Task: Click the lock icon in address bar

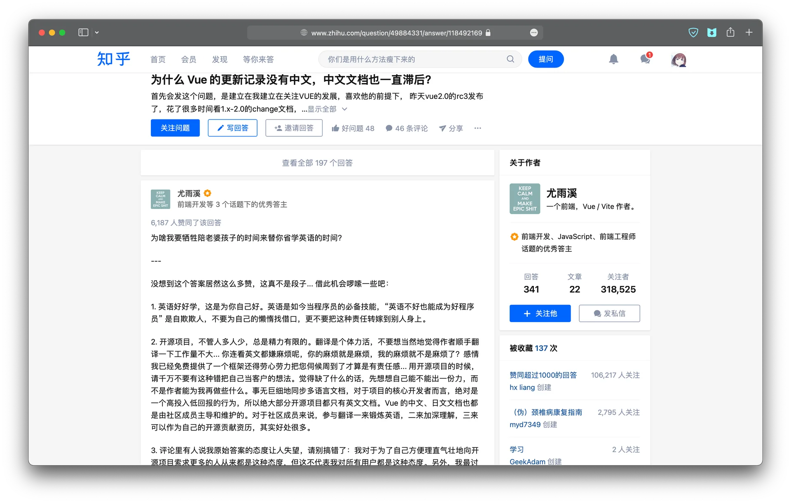Action: click(488, 33)
